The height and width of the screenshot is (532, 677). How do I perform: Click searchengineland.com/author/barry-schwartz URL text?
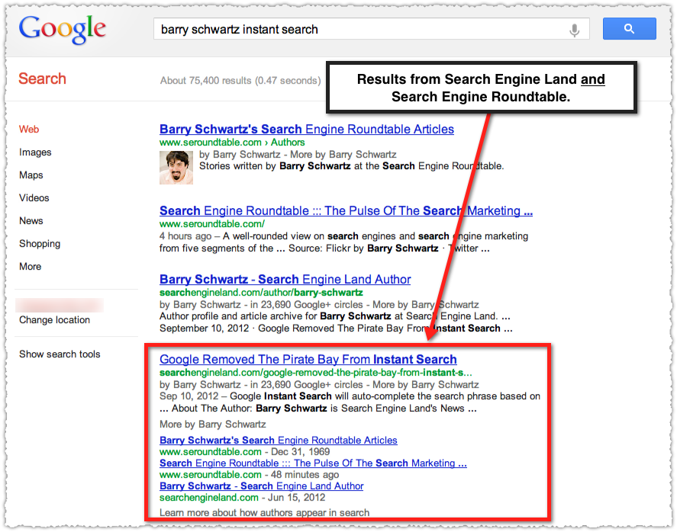(261, 293)
